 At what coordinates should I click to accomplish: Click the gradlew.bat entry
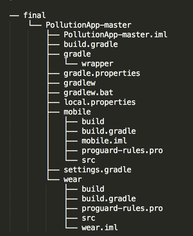pyautogui.click(x=88, y=93)
